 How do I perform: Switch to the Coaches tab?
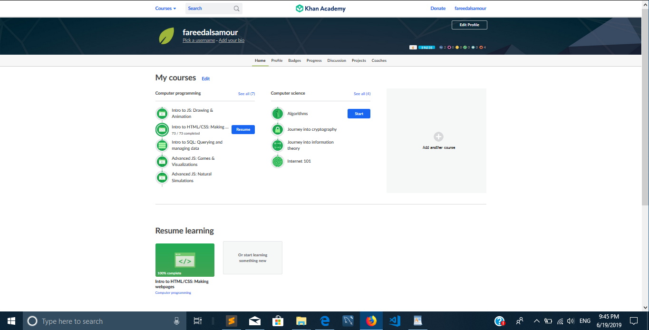pyautogui.click(x=379, y=60)
